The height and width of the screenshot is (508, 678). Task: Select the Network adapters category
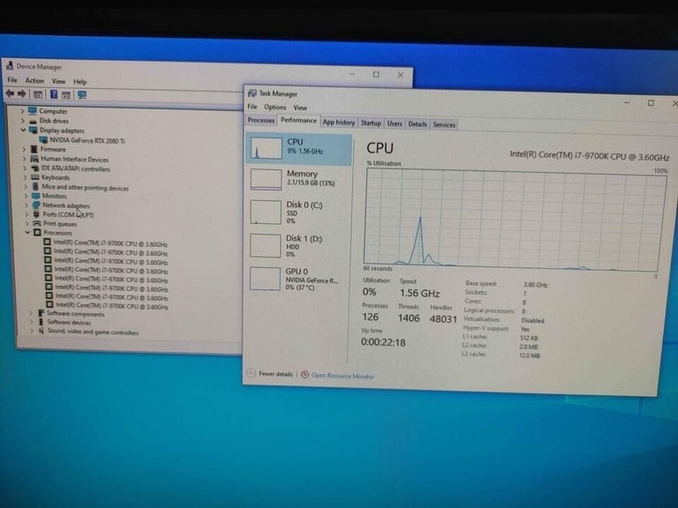[66, 205]
